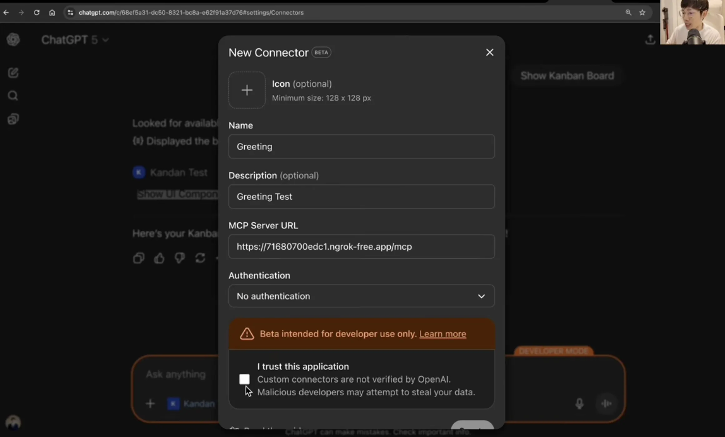Open the plus attachments menu in composer
The height and width of the screenshot is (437, 725).
(x=150, y=404)
